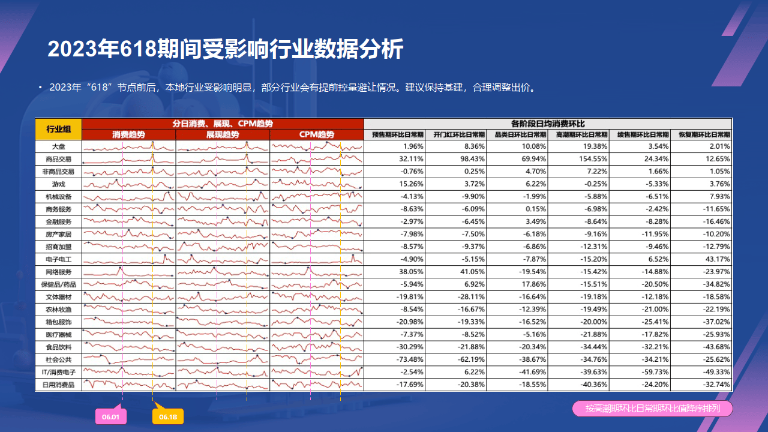Open the 网络服务 消费趋势 sparkline
Screen dimensions: 768x432
[129, 272]
